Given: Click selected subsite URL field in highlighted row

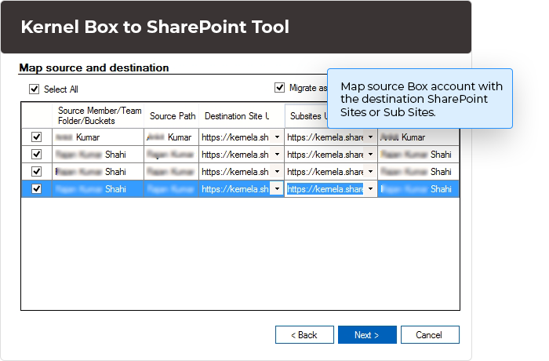Looking at the screenshot, I should pos(325,189).
